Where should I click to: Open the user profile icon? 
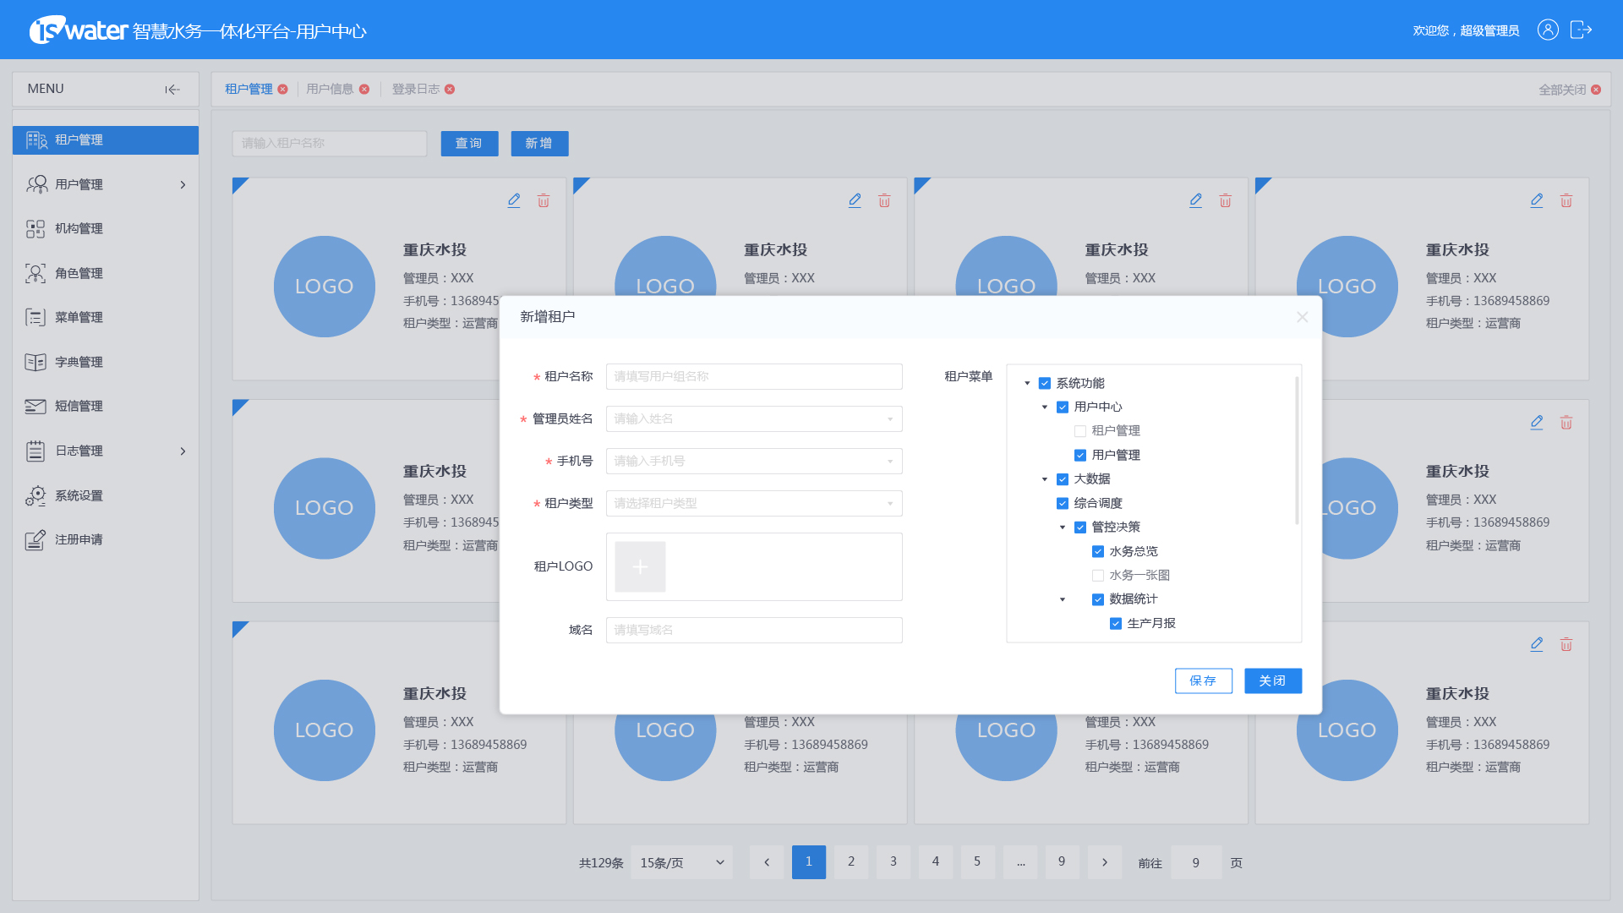point(1547,30)
